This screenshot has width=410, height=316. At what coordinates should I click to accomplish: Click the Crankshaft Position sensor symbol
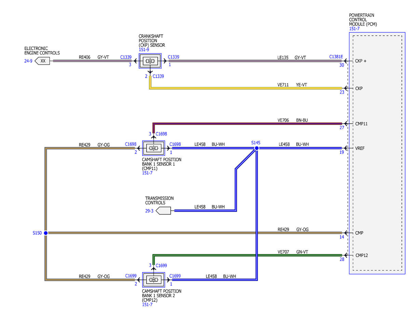coord(150,61)
